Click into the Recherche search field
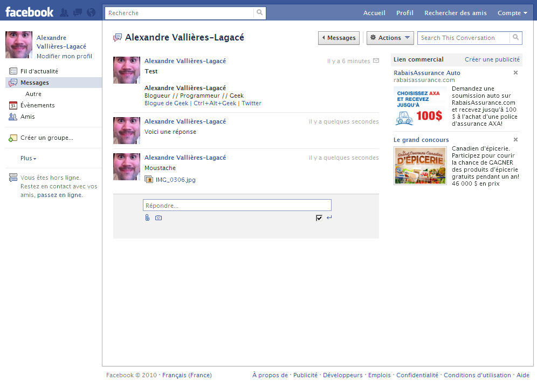This screenshot has height=381, width=537. (180, 13)
